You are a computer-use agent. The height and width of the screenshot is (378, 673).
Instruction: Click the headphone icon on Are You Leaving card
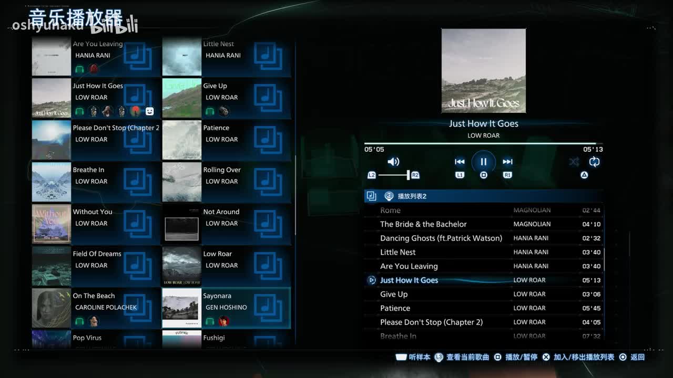[79, 69]
